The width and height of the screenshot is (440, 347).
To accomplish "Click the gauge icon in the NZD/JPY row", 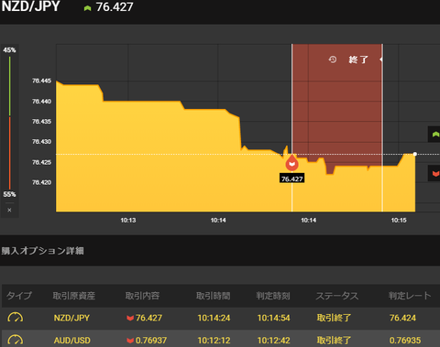I will pos(15,318).
